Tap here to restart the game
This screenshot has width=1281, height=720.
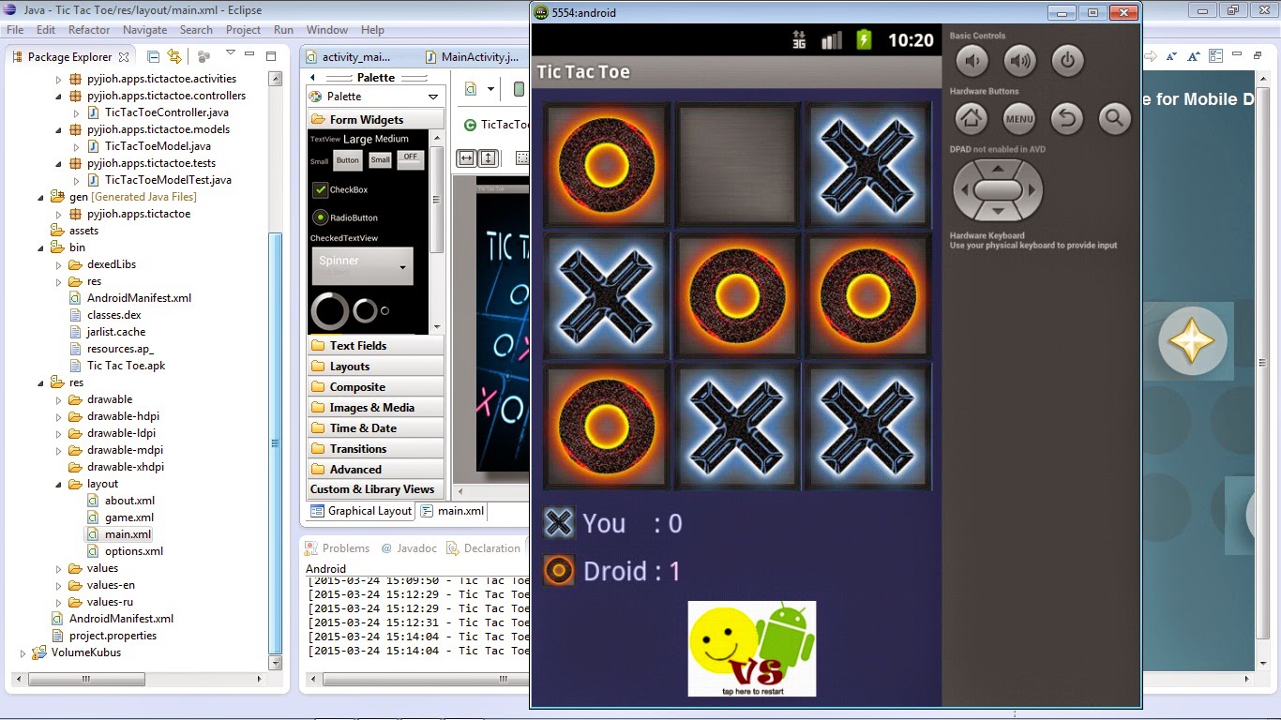pyautogui.click(x=750, y=649)
